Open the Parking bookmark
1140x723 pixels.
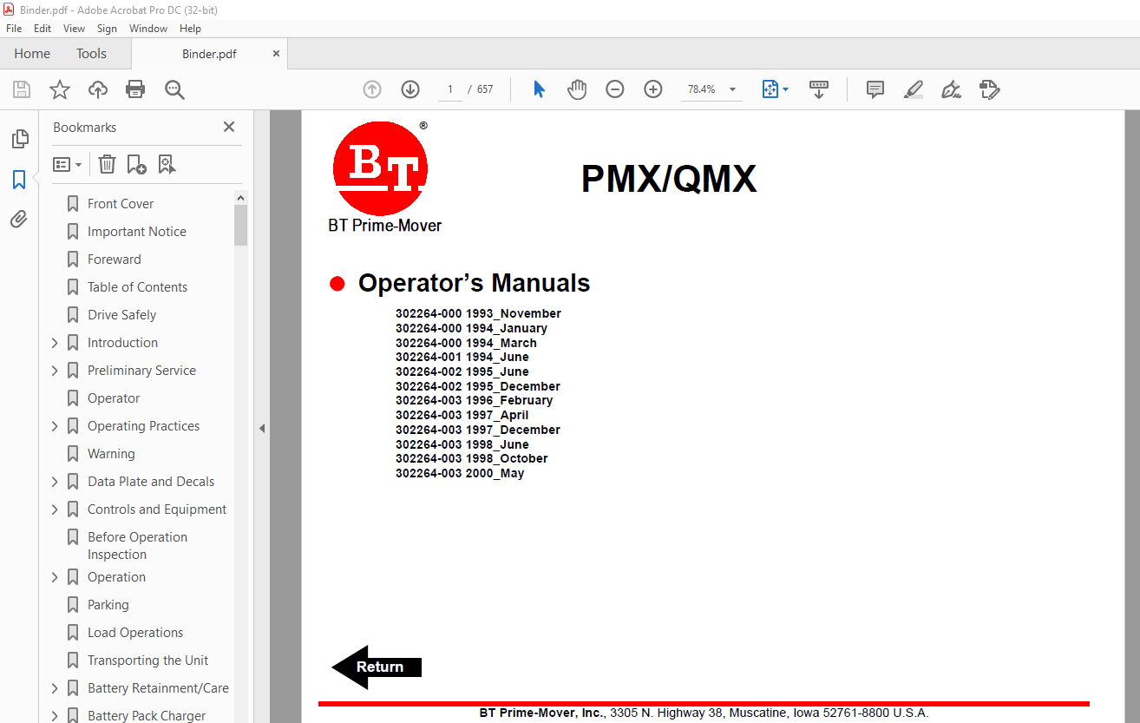(x=108, y=605)
